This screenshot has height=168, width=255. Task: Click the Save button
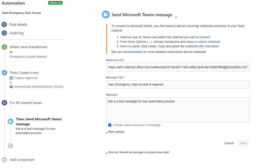(x=243, y=143)
